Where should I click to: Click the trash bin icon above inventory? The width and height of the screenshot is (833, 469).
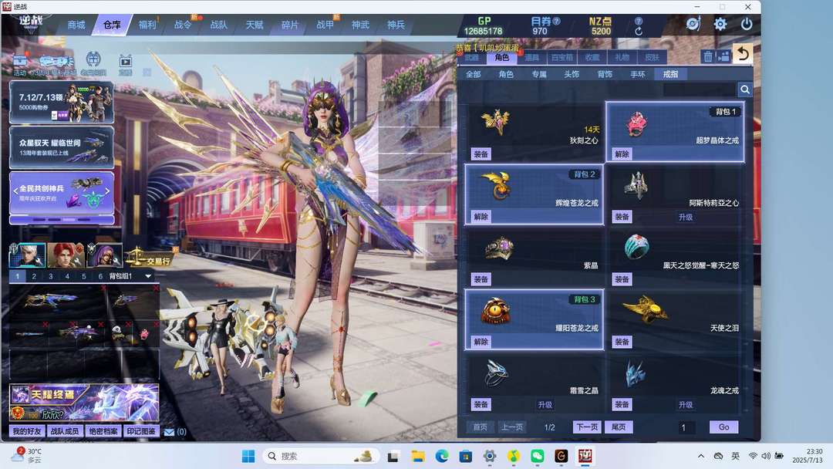coord(707,56)
